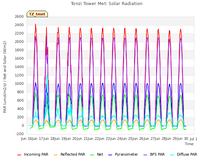Select the Incoming PAR legend label
214x161 pixels.
click(36, 154)
